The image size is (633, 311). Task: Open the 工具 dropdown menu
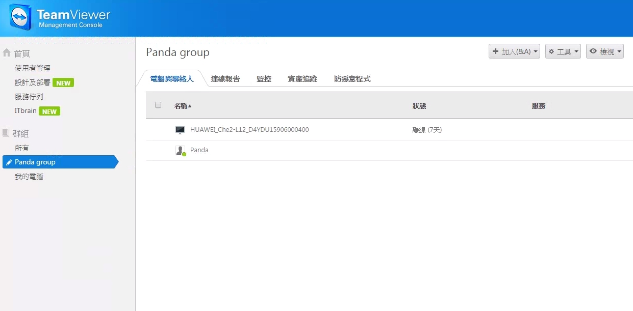point(563,51)
